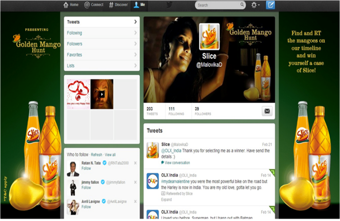Open the jimmy fallon profile name
Viewport: 340px width, 221px height.
pos(90,182)
